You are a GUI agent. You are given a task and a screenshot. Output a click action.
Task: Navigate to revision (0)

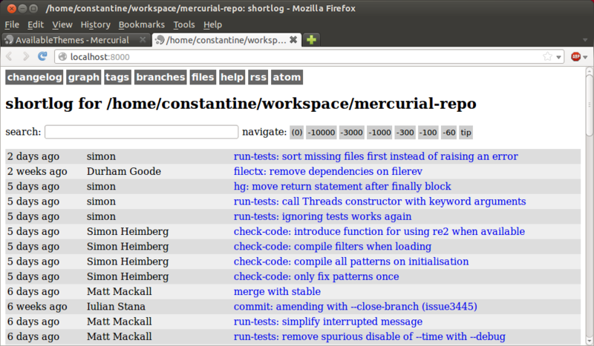tap(296, 133)
